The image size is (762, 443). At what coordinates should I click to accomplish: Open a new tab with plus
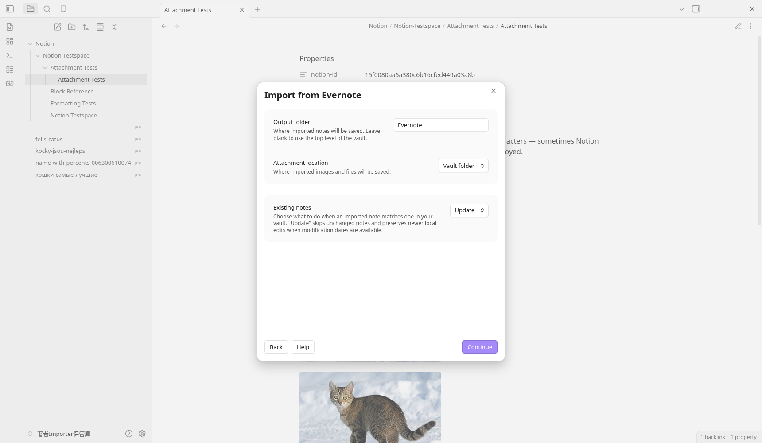tap(257, 9)
